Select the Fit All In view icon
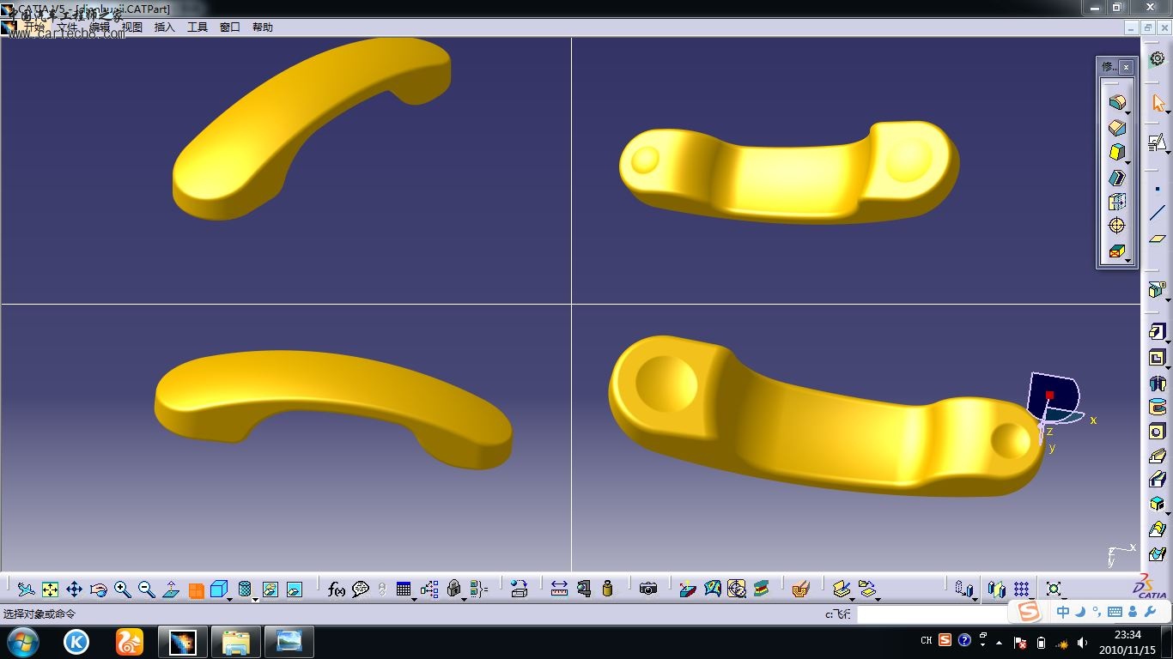 pyautogui.click(x=50, y=589)
